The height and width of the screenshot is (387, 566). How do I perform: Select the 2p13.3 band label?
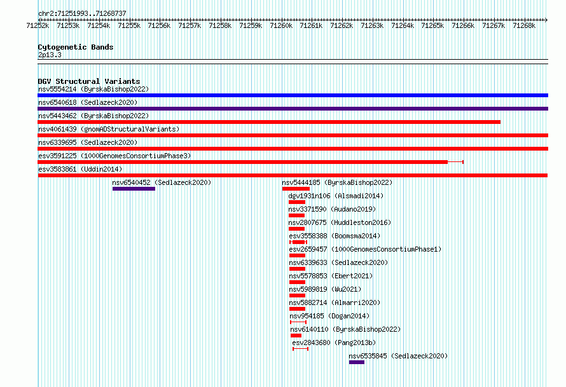50,55
